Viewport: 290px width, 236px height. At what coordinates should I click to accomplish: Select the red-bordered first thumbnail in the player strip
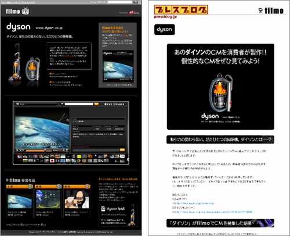pos(20,157)
